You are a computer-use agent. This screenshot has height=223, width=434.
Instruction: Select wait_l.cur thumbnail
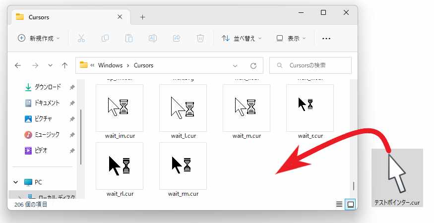click(x=183, y=108)
